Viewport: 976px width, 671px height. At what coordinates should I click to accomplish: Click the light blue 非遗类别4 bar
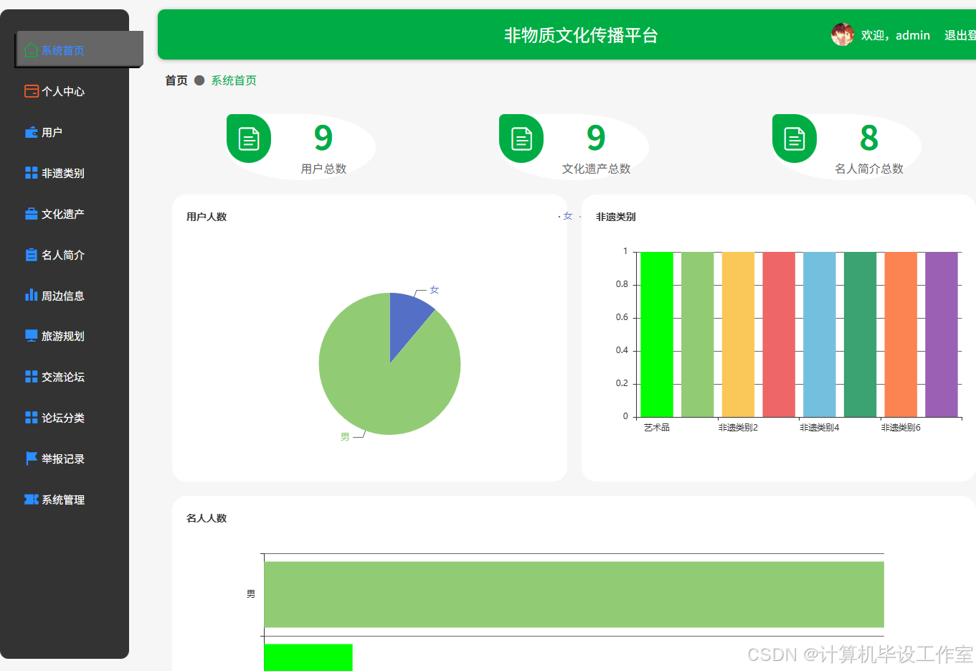coord(820,334)
